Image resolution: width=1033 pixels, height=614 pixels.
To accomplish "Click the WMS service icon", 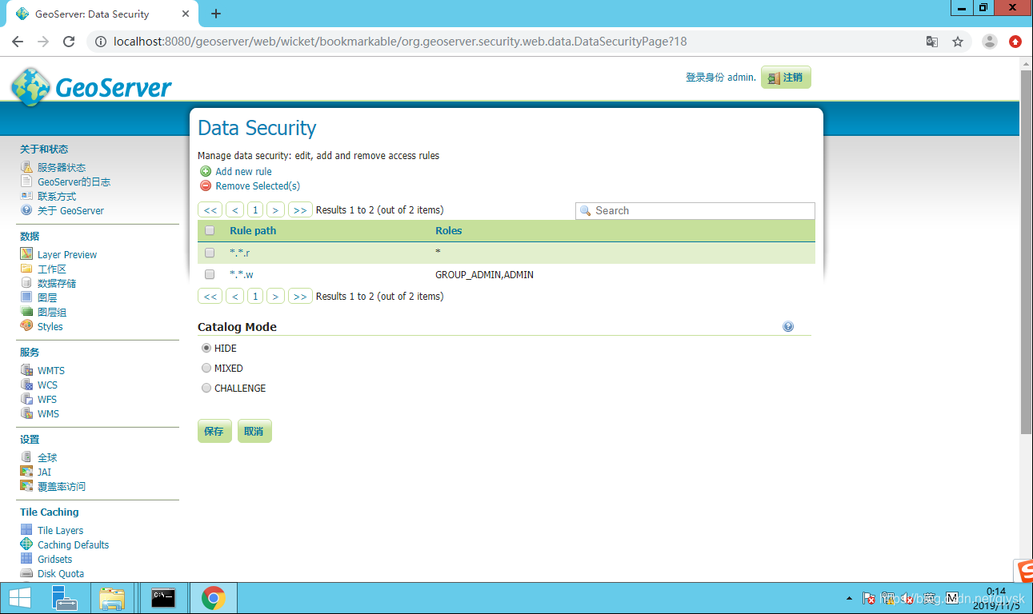I will [26, 413].
